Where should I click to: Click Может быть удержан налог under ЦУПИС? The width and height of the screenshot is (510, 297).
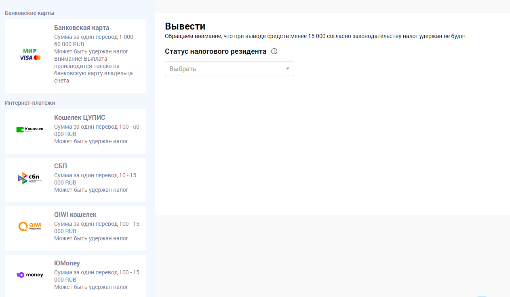pyautogui.click(x=91, y=141)
